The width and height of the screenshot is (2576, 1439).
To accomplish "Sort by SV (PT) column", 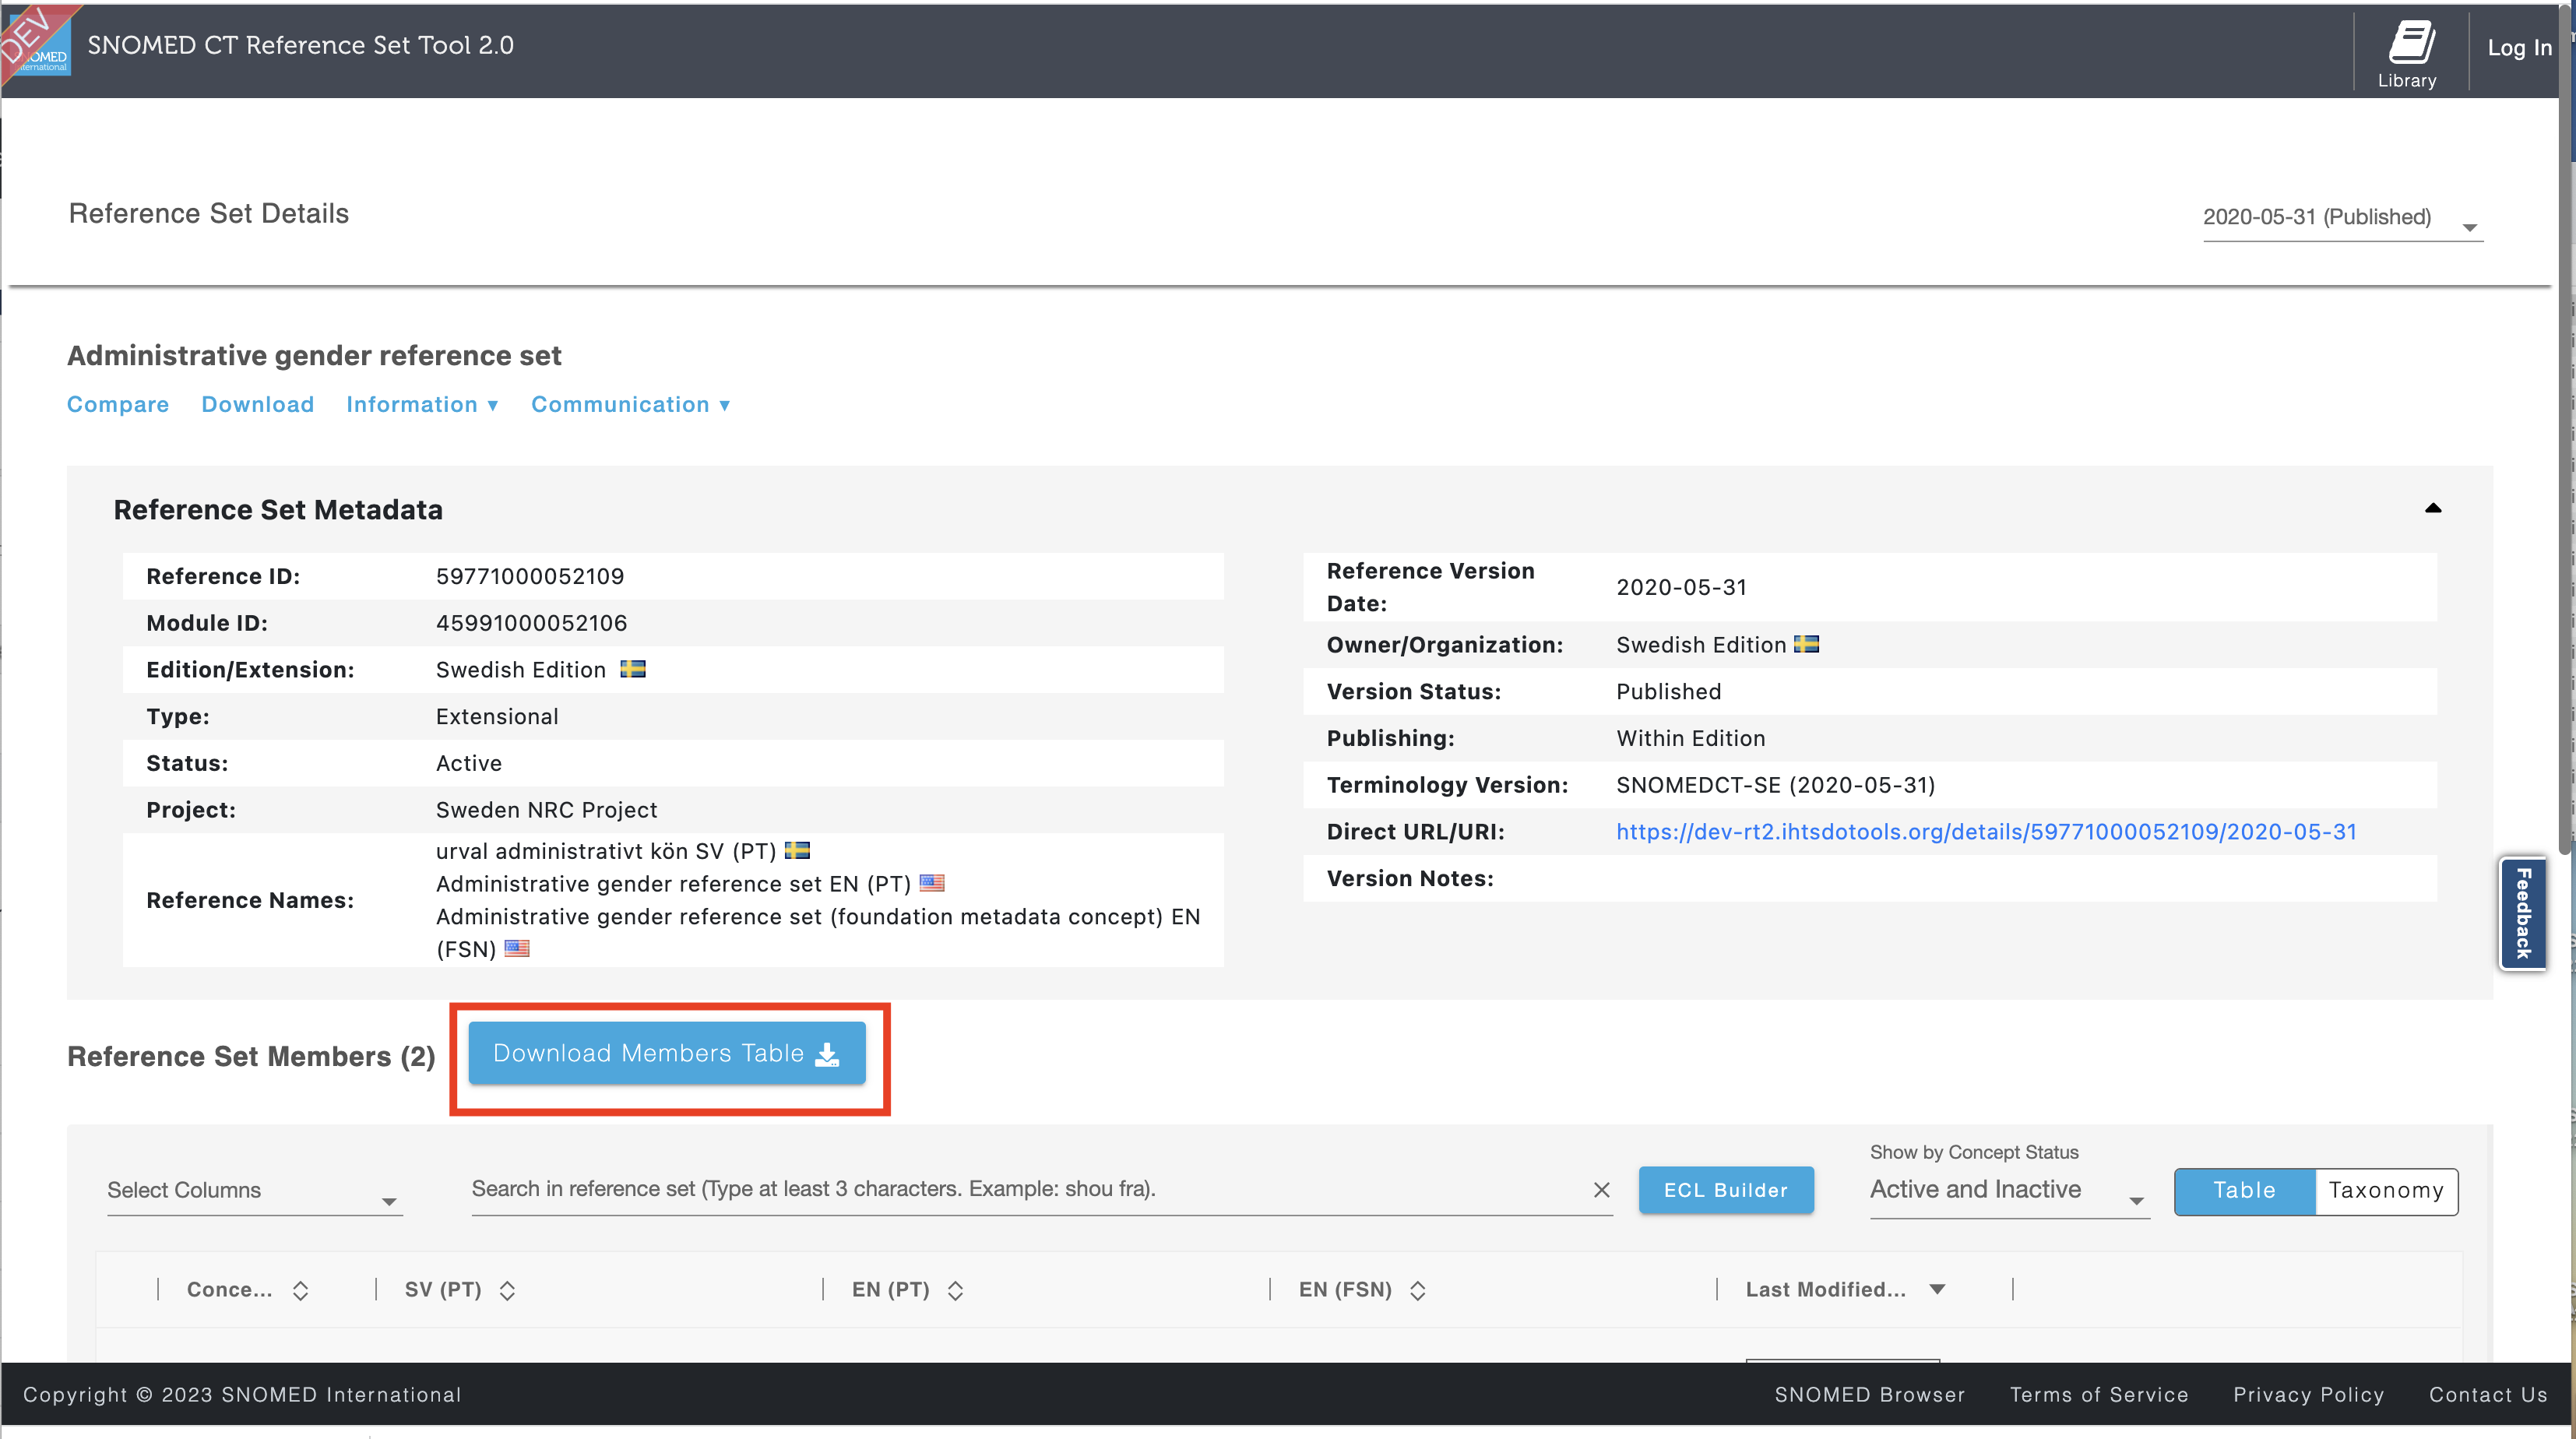I will point(507,1290).
